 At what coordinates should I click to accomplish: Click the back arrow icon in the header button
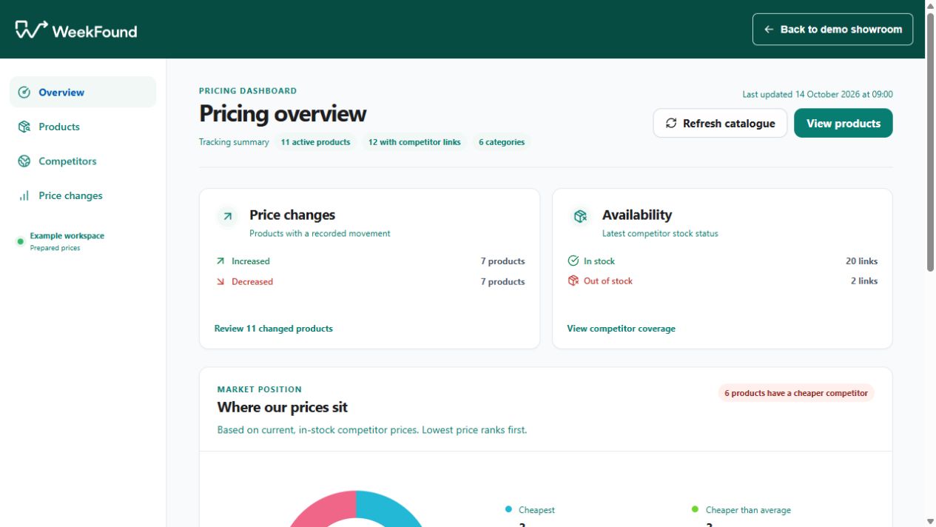(x=769, y=30)
